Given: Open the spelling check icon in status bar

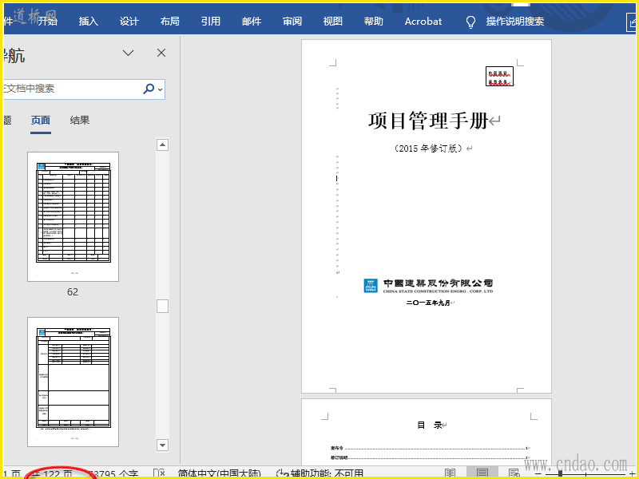Looking at the screenshot, I should pos(158,473).
